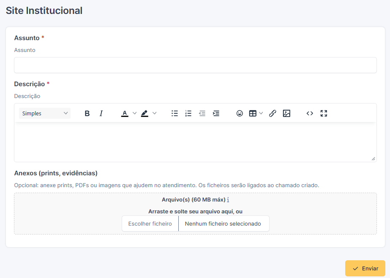Image resolution: width=390 pixels, height=278 pixels.
Task: Switch to source code view
Action: click(310, 113)
